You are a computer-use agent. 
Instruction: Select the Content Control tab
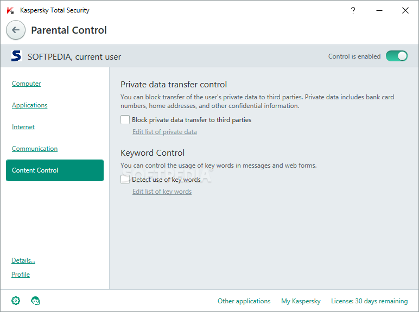click(55, 170)
